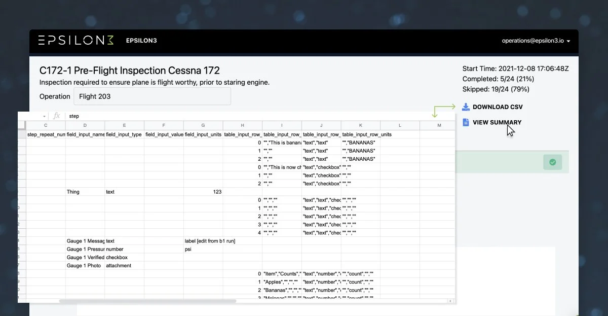Open the operations@epsilon3.io account dropdown
Viewport: 608px width, 316px height.
pyautogui.click(x=536, y=41)
